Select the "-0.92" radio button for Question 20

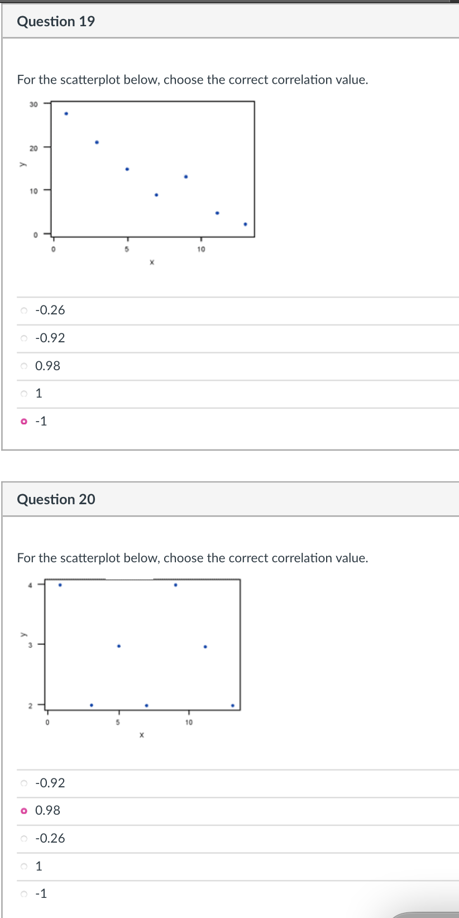point(24,783)
